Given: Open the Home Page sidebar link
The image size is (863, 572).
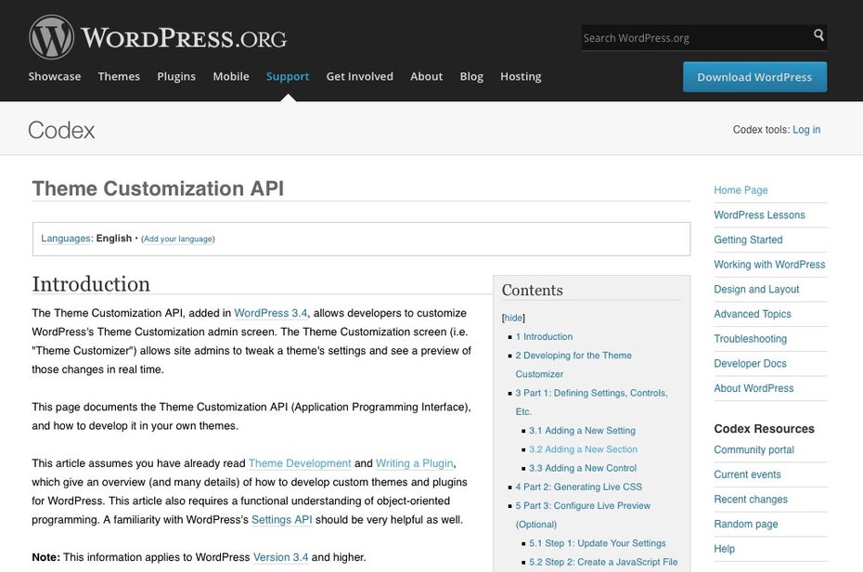Looking at the screenshot, I should tap(741, 190).
